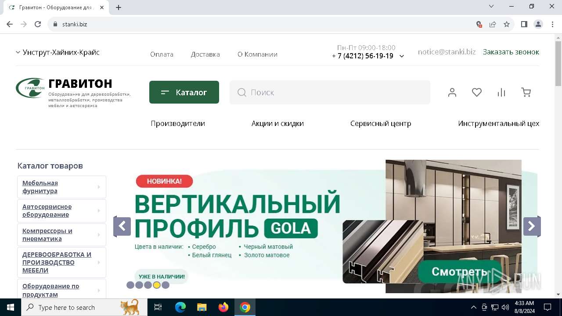This screenshot has height=316, width=562.
Task: Open the product comparison bars icon
Action: [x=501, y=92]
